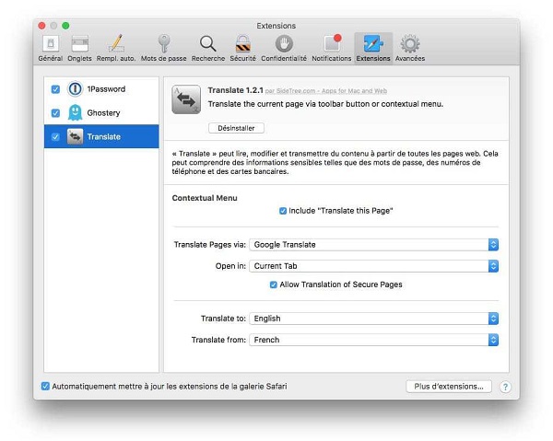Select the Ghostery row
This screenshot has height=441, width=553.
coord(101,112)
